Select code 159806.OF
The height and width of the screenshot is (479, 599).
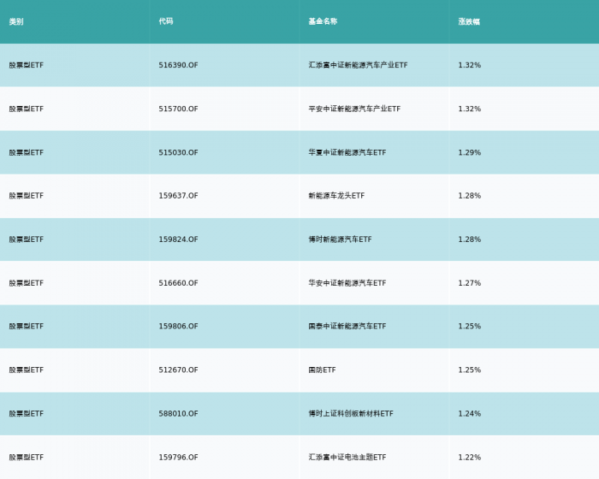(x=178, y=326)
